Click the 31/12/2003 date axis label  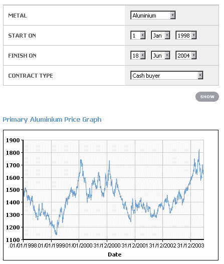point(190,245)
